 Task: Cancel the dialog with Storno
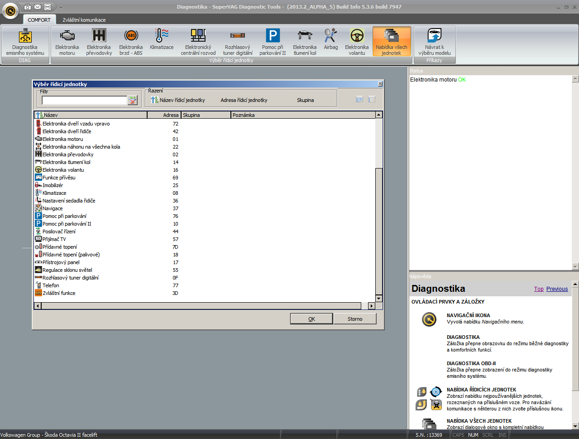pyautogui.click(x=355, y=319)
